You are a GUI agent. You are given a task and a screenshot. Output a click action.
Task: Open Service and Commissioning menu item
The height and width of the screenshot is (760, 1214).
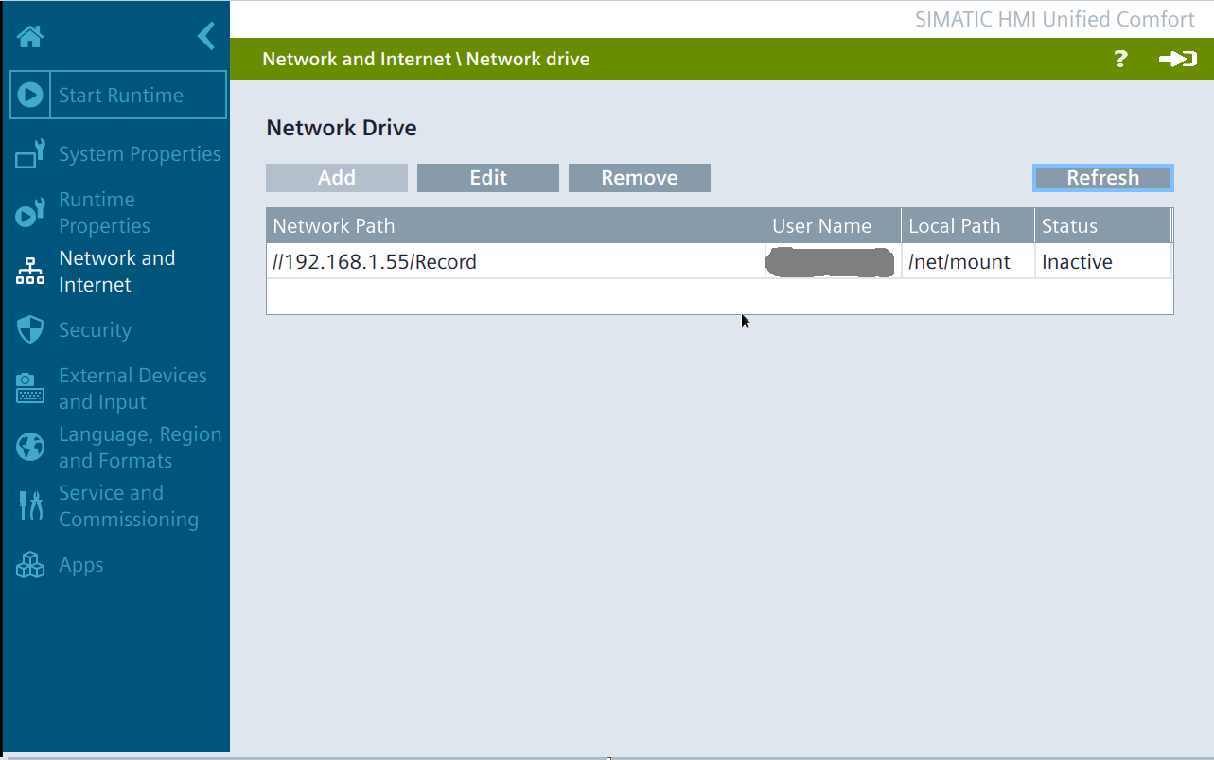(x=129, y=505)
